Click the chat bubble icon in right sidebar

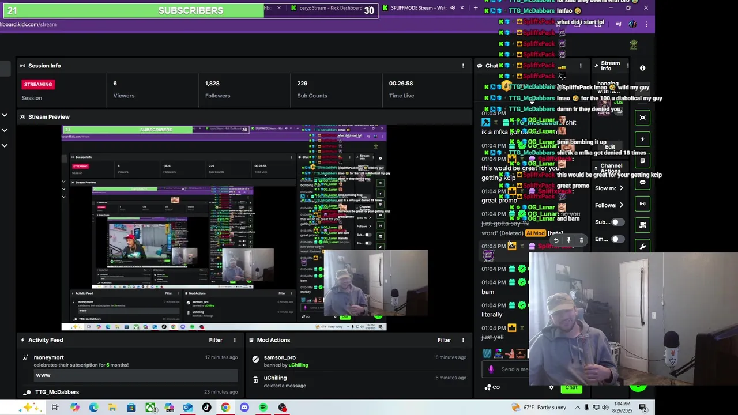coord(642,182)
